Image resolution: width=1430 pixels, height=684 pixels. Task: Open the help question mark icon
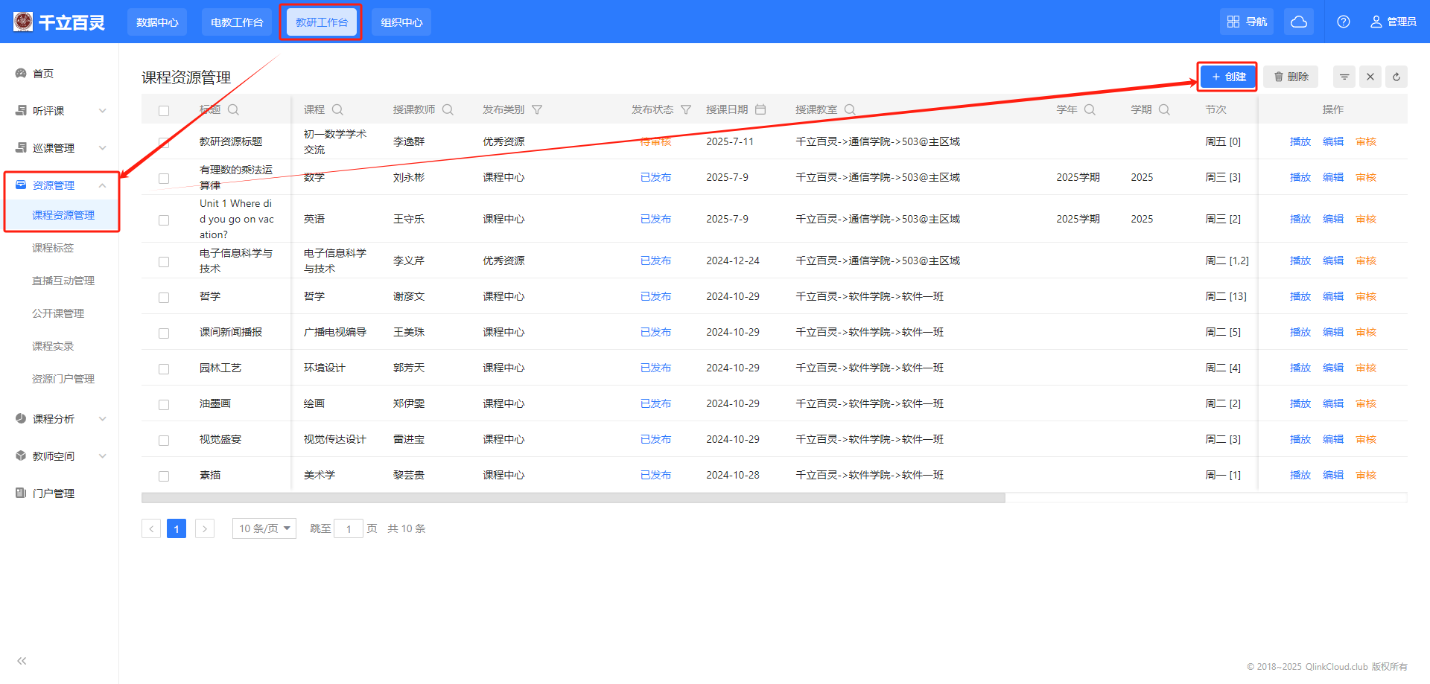(x=1344, y=22)
